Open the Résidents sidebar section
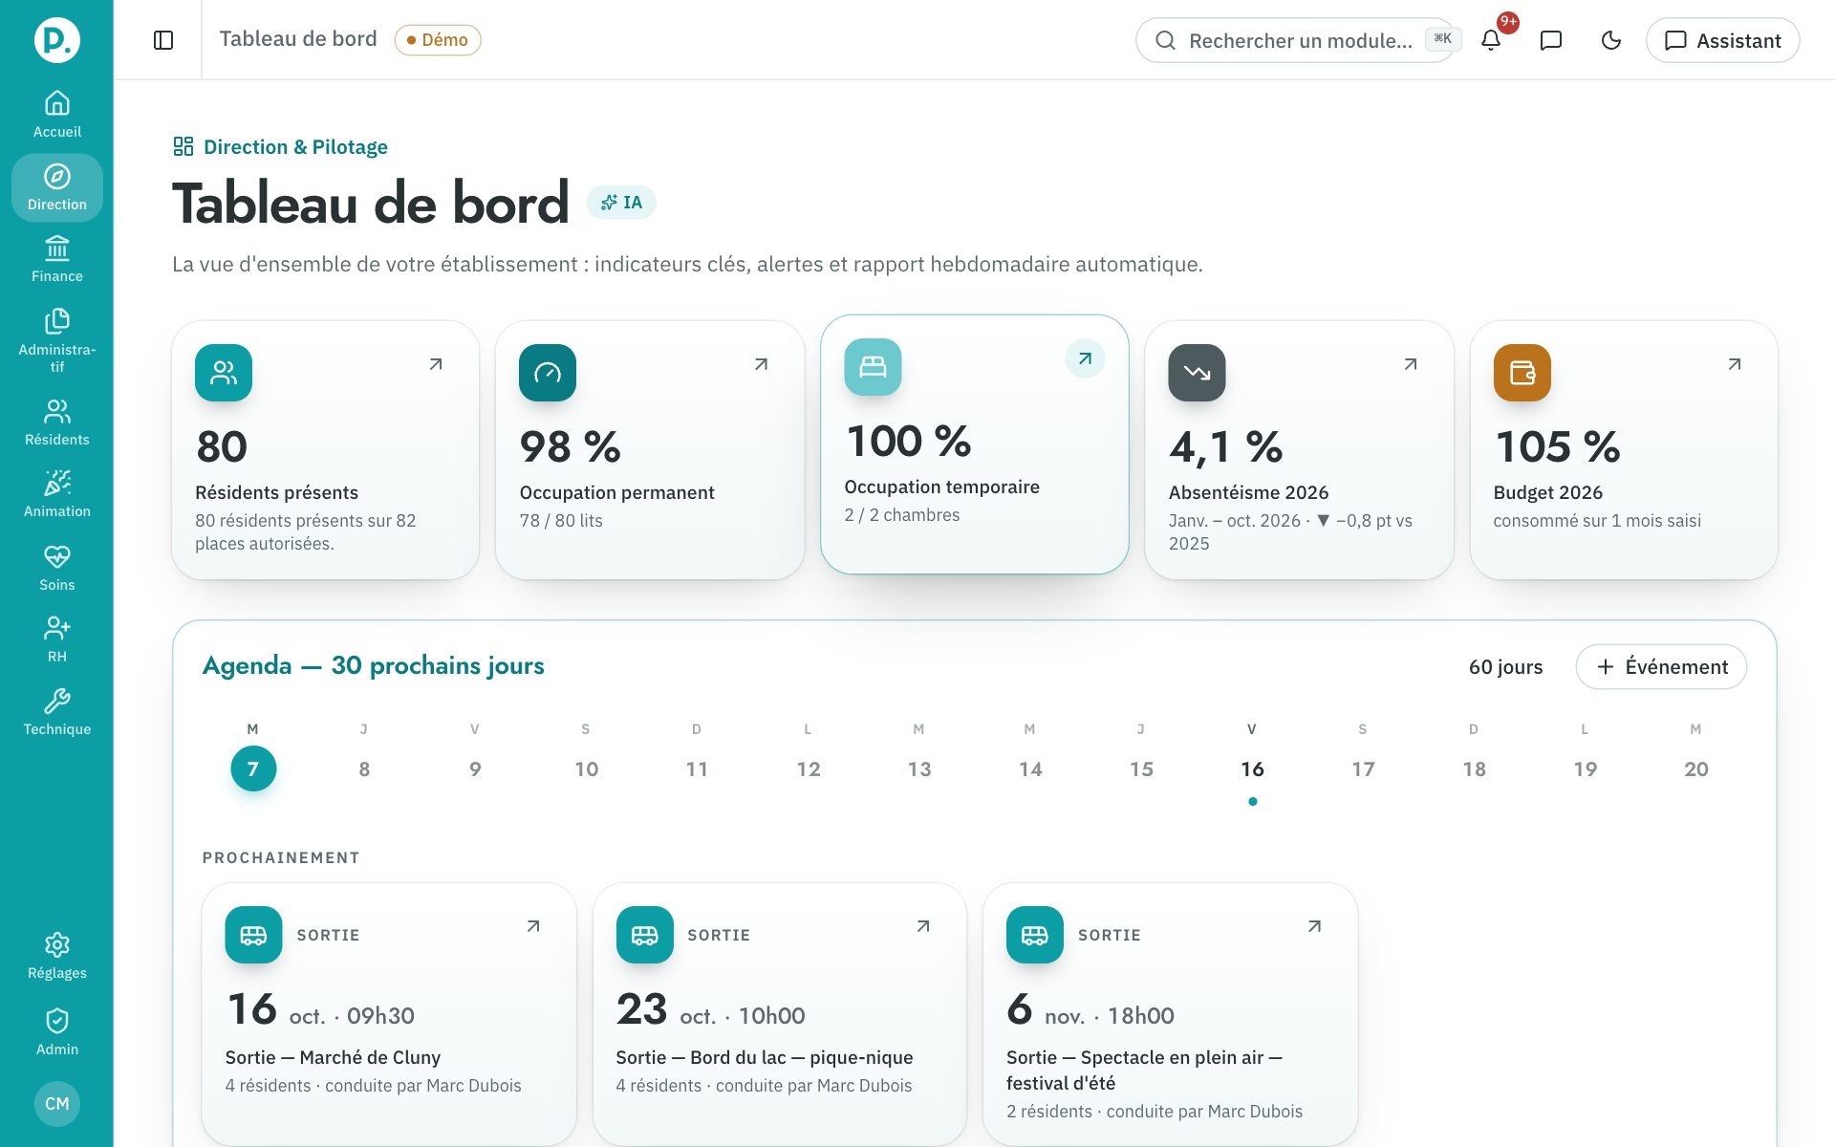The image size is (1835, 1147). pyautogui.click(x=57, y=423)
